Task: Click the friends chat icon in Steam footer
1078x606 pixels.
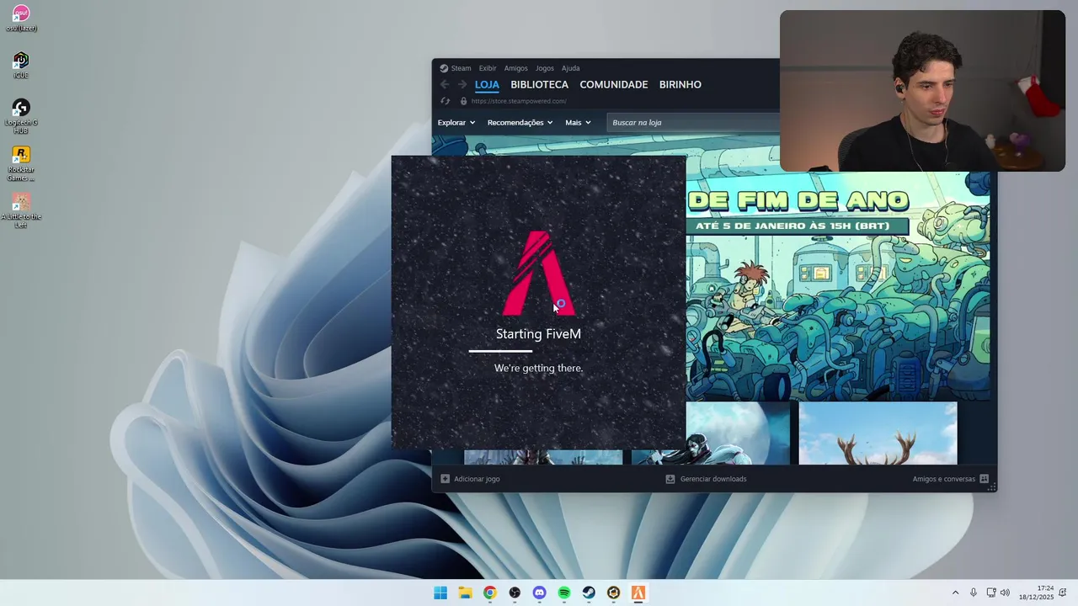Action: pyautogui.click(x=984, y=479)
